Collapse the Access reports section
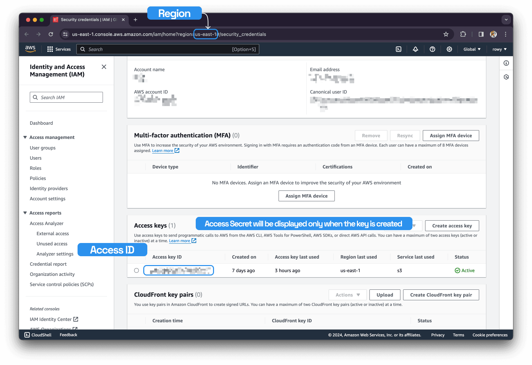532x365 pixels. 25,213
